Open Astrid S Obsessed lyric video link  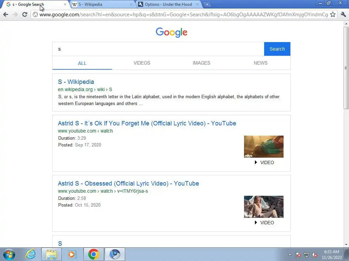pyautogui.click(x=128, y=184)
